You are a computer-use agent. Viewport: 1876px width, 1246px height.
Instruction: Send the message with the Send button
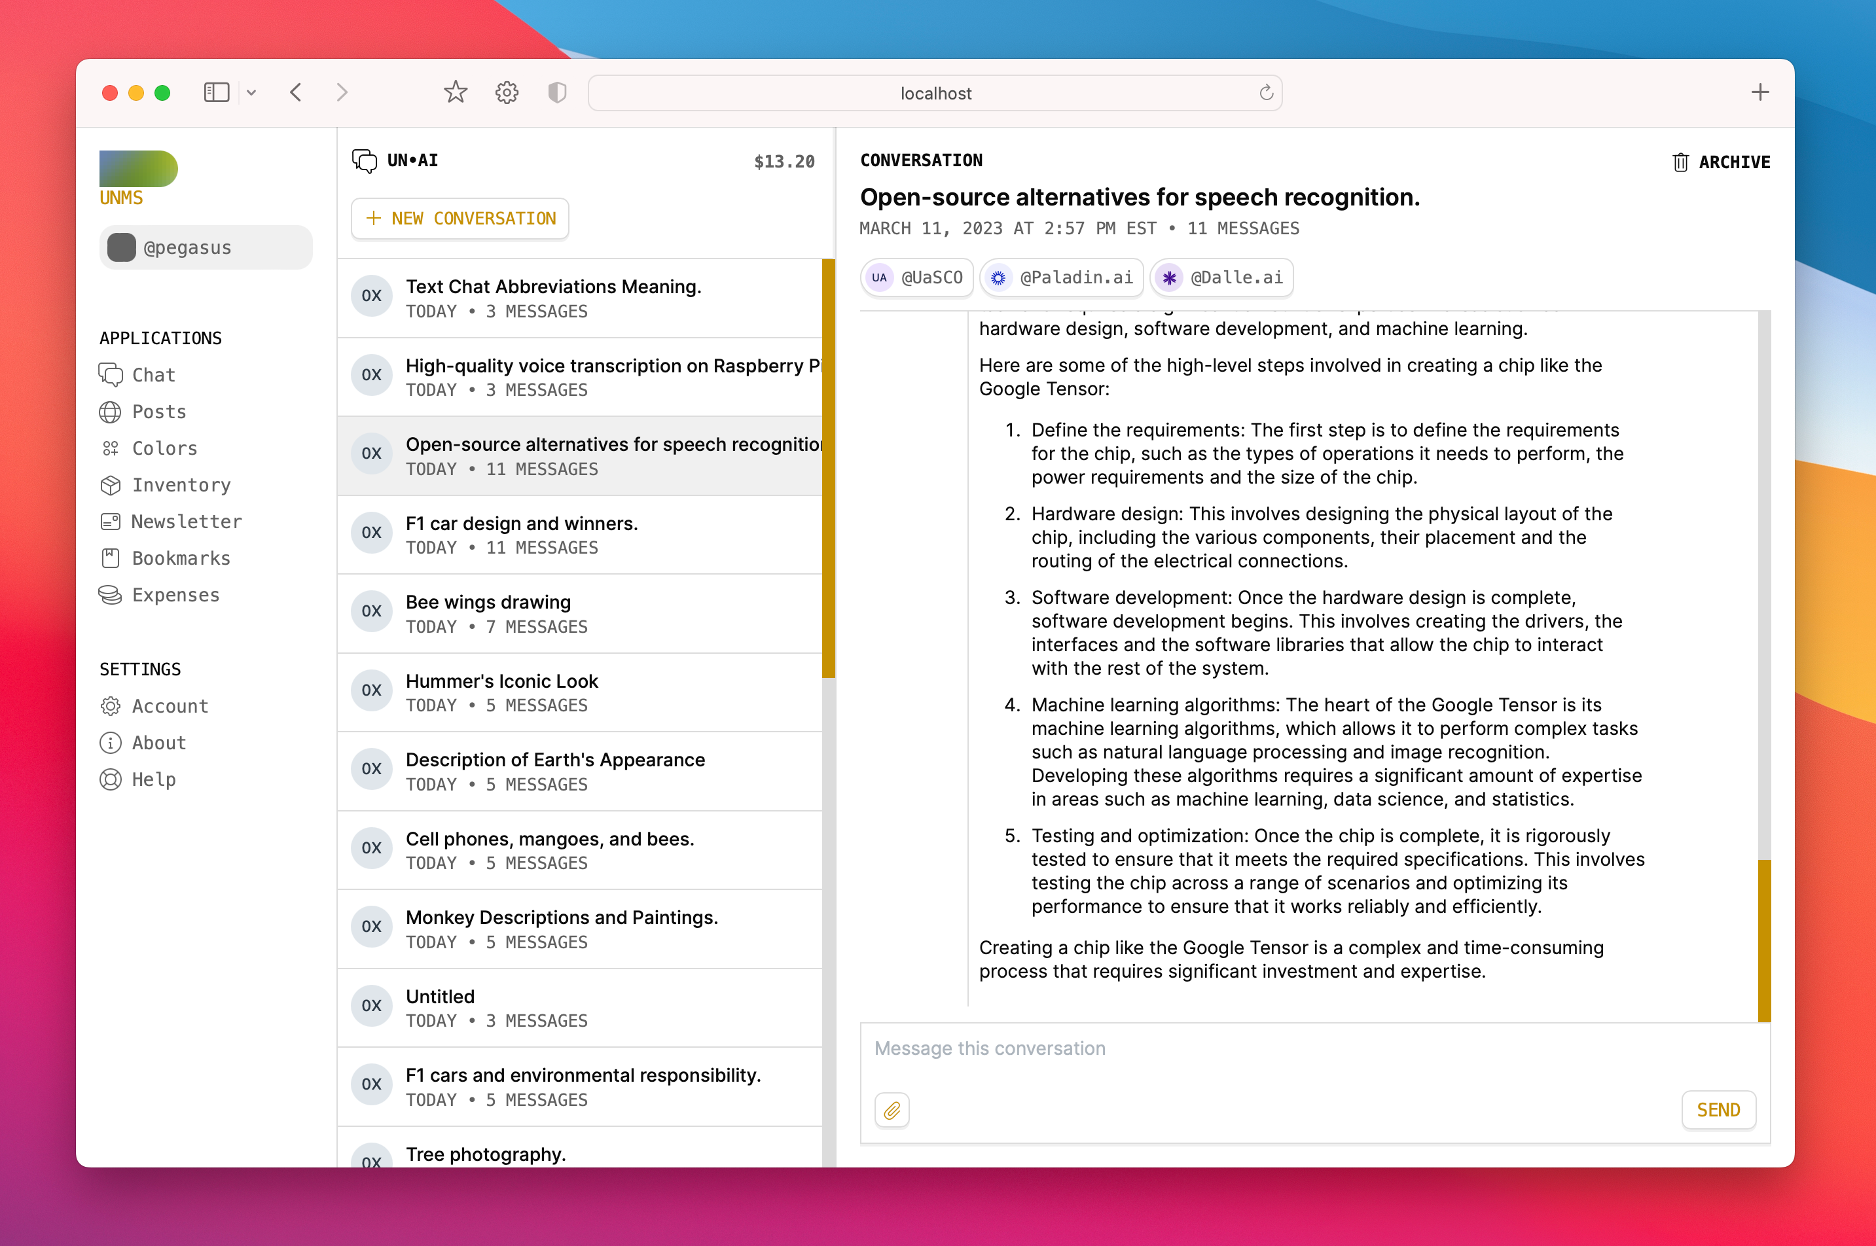(x=1718, y=1110)
